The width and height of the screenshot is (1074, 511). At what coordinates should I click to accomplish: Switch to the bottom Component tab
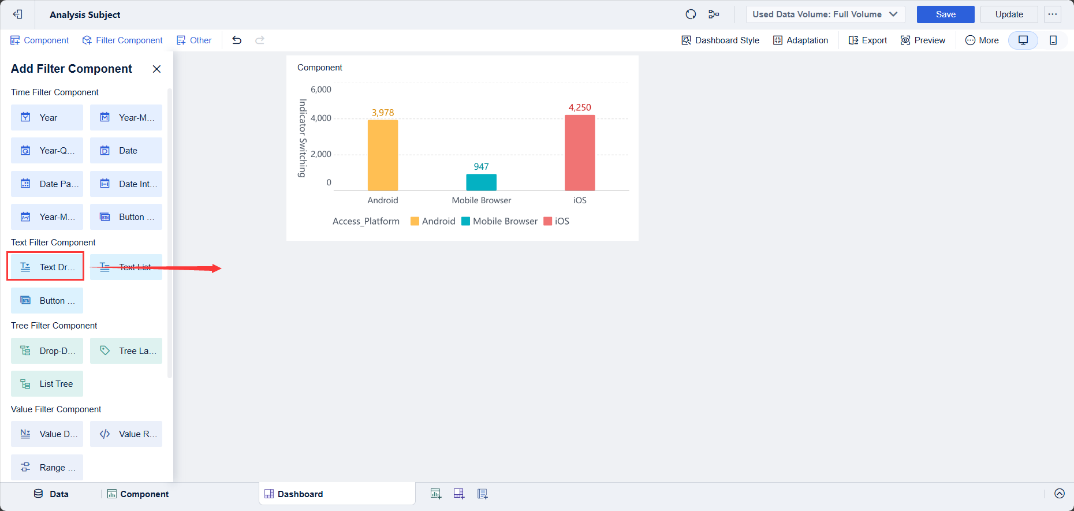tap(138, 494)
